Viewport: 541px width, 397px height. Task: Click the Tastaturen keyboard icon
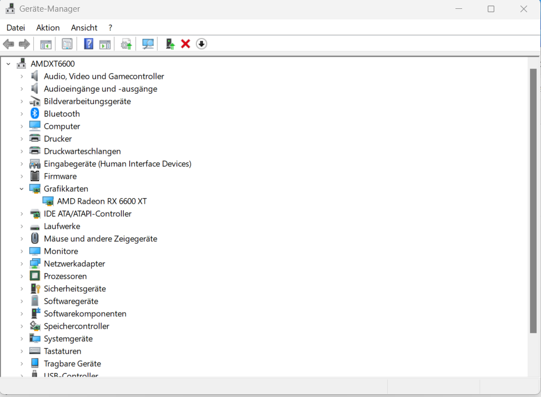click(x=35, y=351)
